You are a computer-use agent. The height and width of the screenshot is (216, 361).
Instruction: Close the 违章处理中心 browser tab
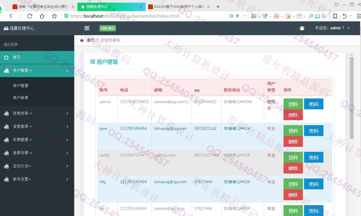[x=141, y=7]
